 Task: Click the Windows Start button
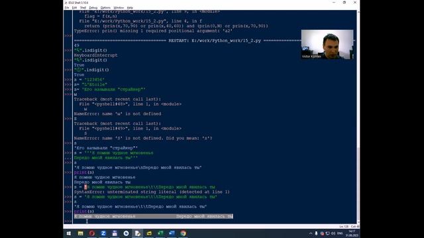tap(69, 233)
